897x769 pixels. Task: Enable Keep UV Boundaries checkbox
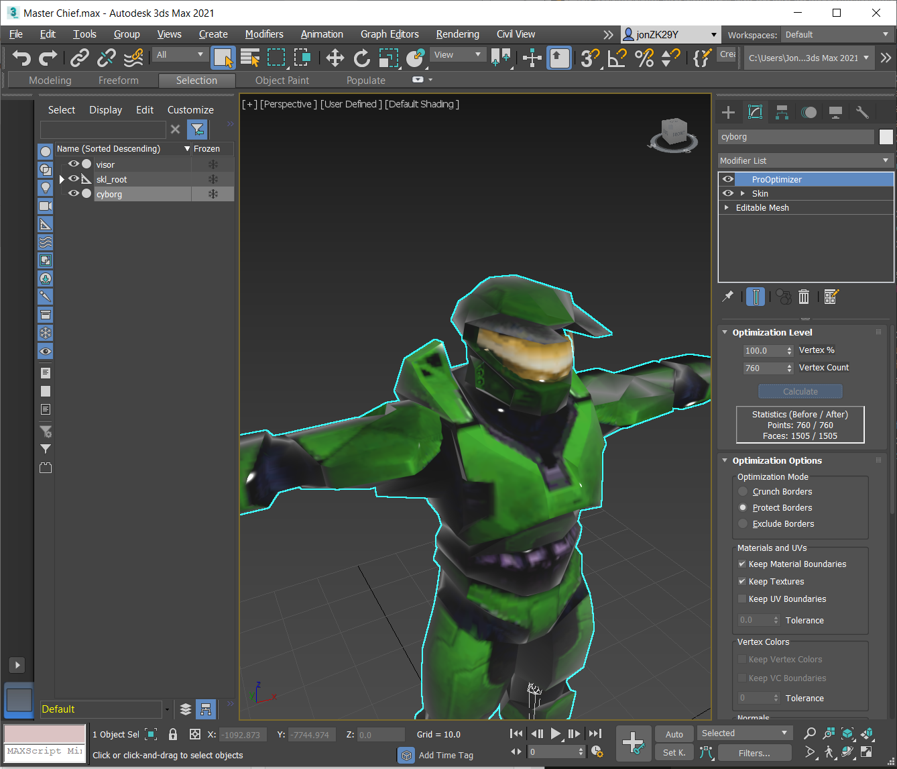pos(742,599)
